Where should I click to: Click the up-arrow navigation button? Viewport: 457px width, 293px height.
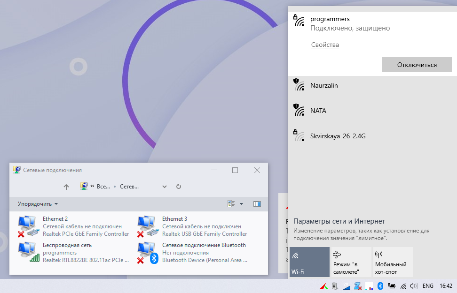(x=66, y=187)
